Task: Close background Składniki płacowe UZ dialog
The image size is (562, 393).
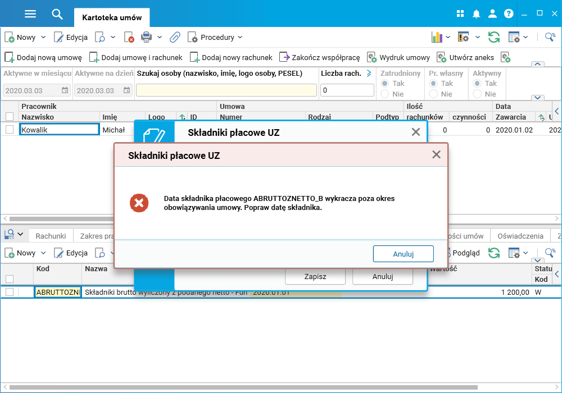Action: pyautogui.click(x=416, y=132)
